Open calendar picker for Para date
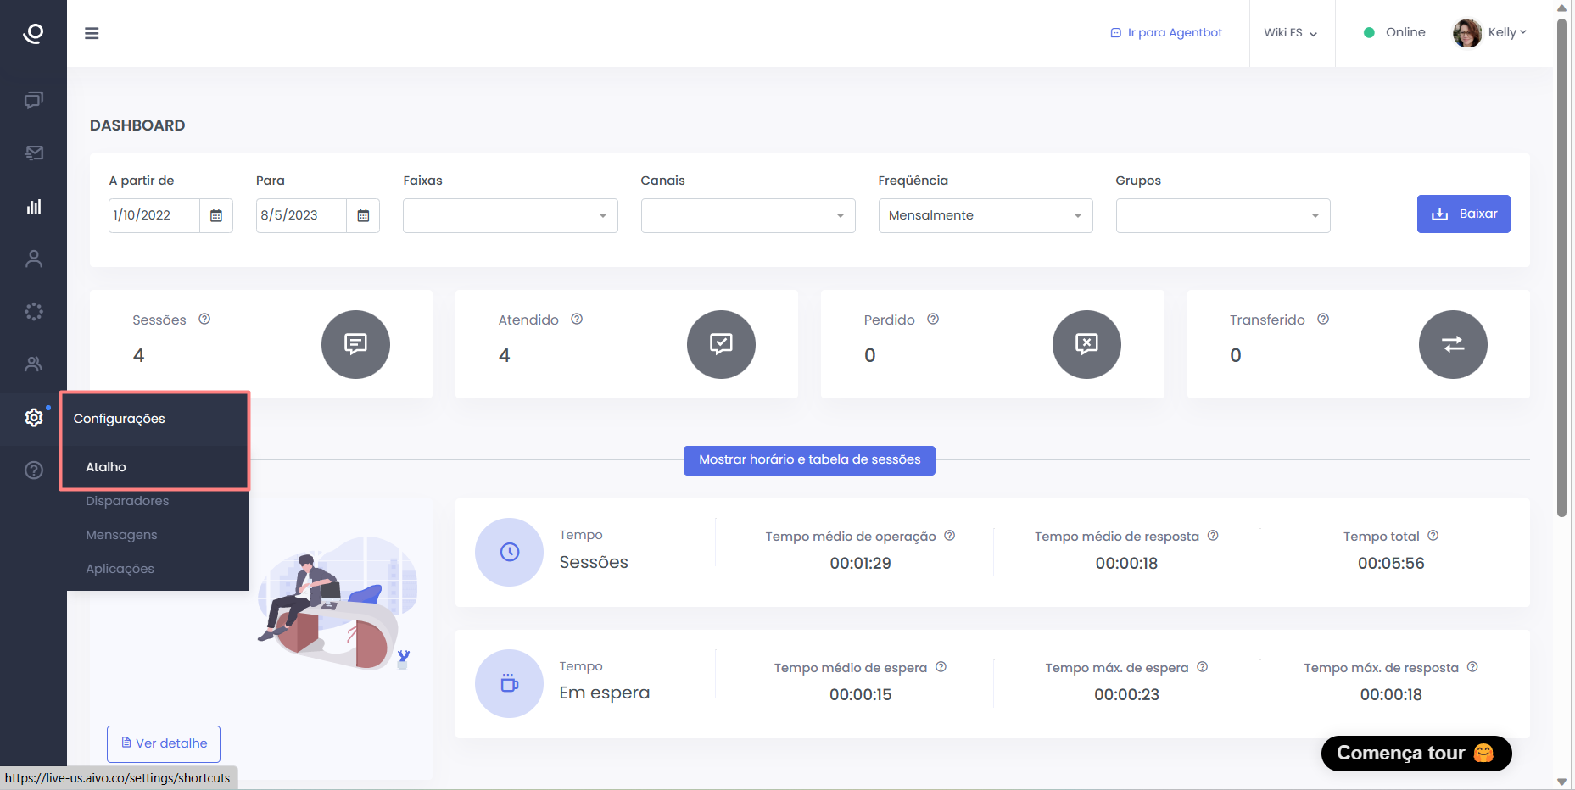 [363, 216]
